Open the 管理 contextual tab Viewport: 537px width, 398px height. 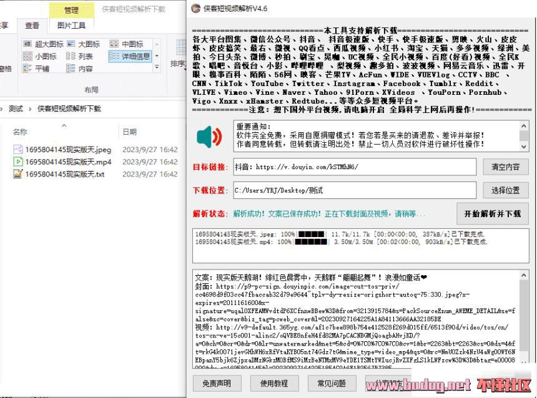coord(71,10)
